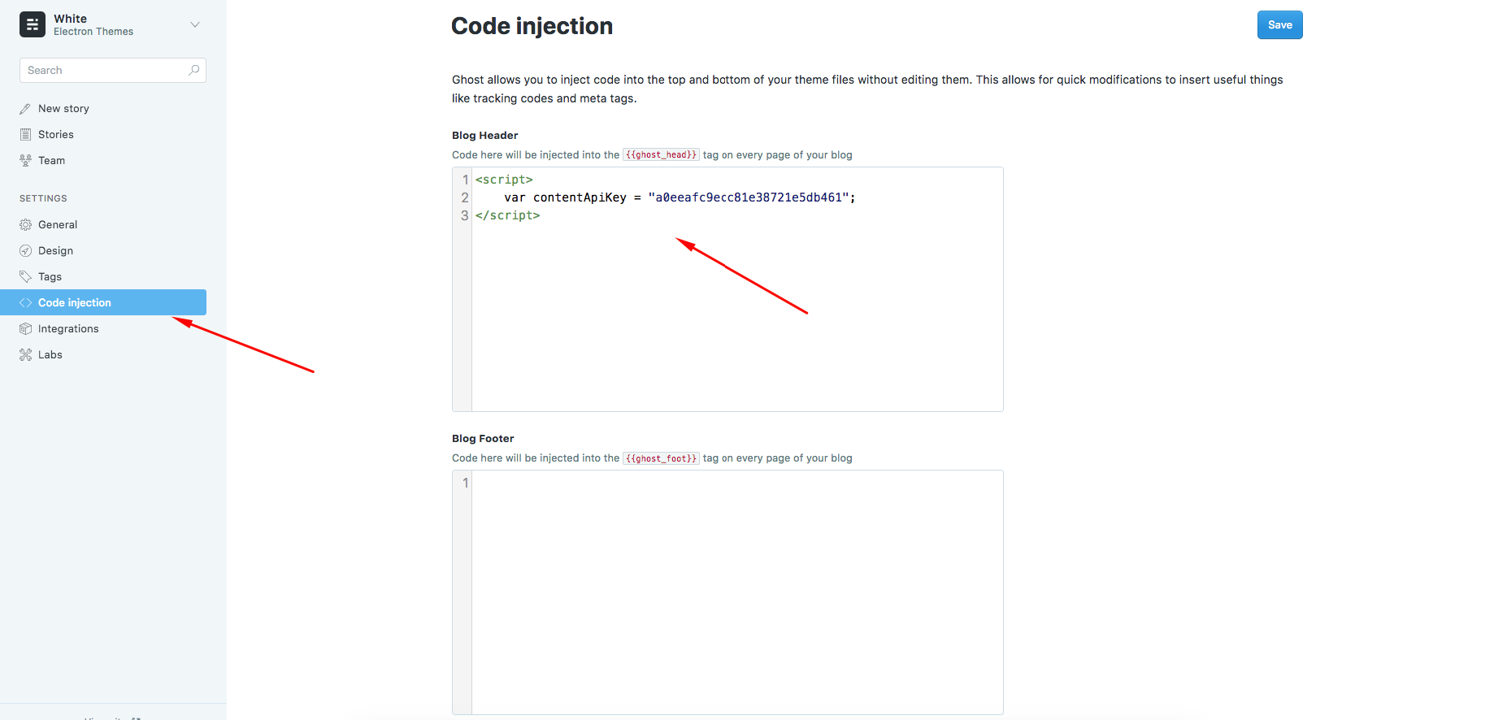Click the {{ghost_foot}} code tag
Viewport: 1494px width, 720px height.
click(x=661, y=458)
